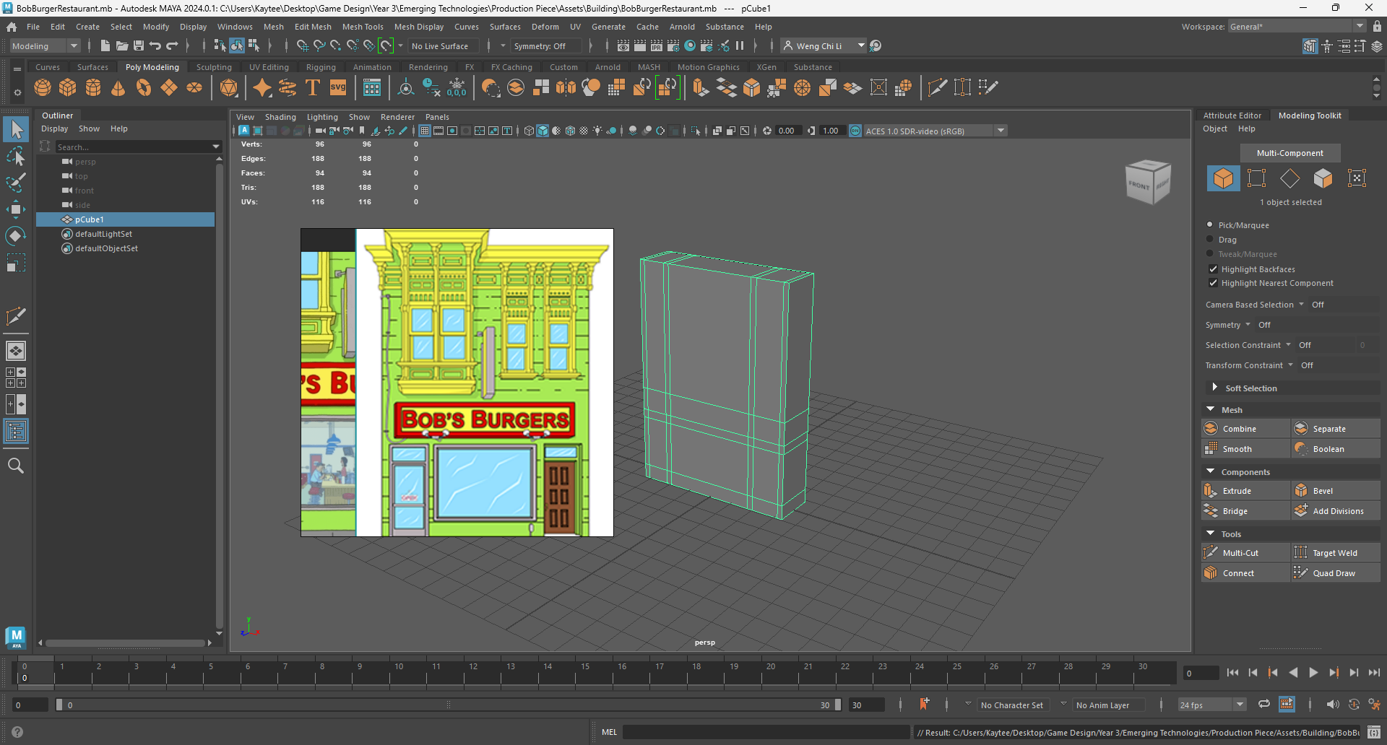
Task: Switch to the Sculpting shelf tab
Action: (x=214, y=67)
